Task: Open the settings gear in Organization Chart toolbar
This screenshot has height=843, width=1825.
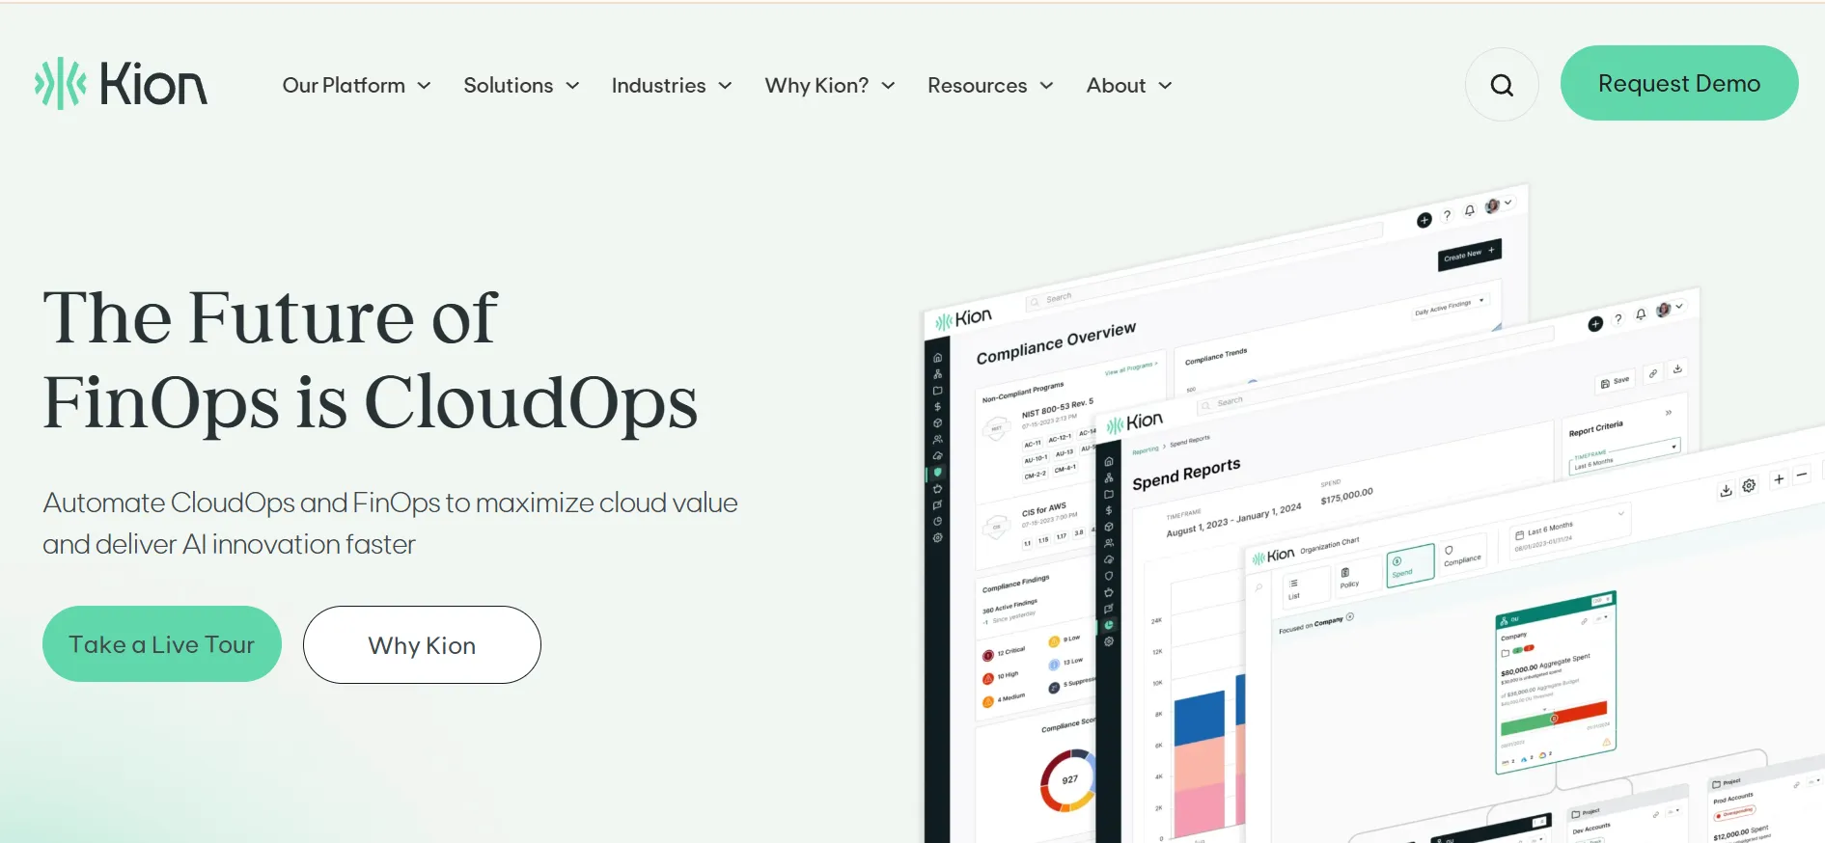Action: click(1749, 485)
